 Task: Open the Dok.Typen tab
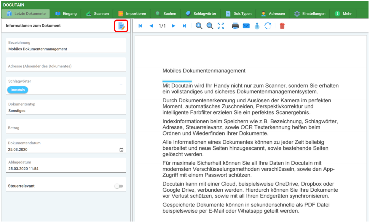(238, 14)
